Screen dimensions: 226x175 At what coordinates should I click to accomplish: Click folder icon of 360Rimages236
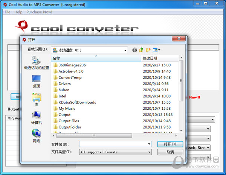pyautogui.click(x=55, y=65)
